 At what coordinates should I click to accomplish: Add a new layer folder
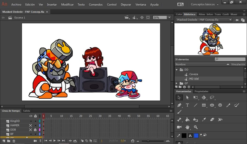pyautogui.click(x=9, y=141)
